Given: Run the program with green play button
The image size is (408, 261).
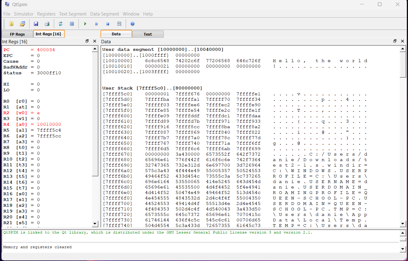Looking at the screenshot, I should 85,24.
